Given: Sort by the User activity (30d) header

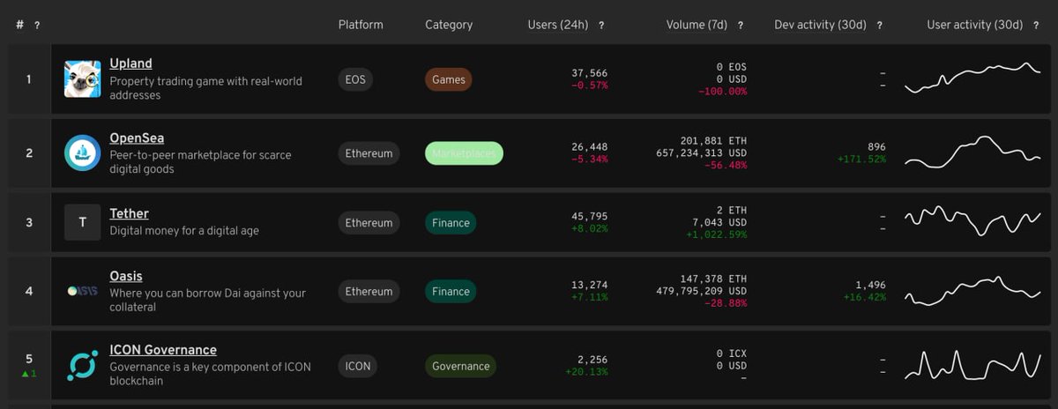Looking at the screenshot, I should pos(974,25).
